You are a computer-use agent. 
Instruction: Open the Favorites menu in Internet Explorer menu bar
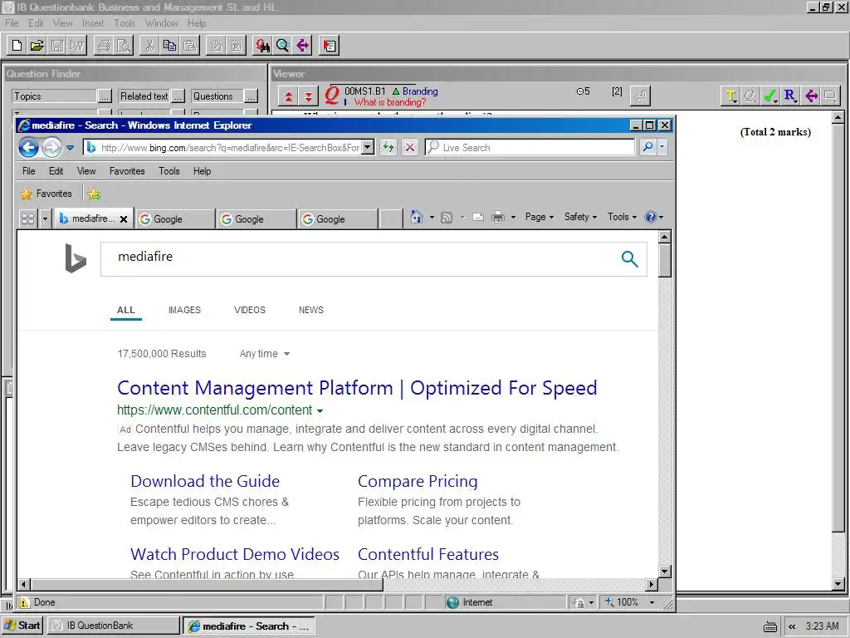(127, 171)
